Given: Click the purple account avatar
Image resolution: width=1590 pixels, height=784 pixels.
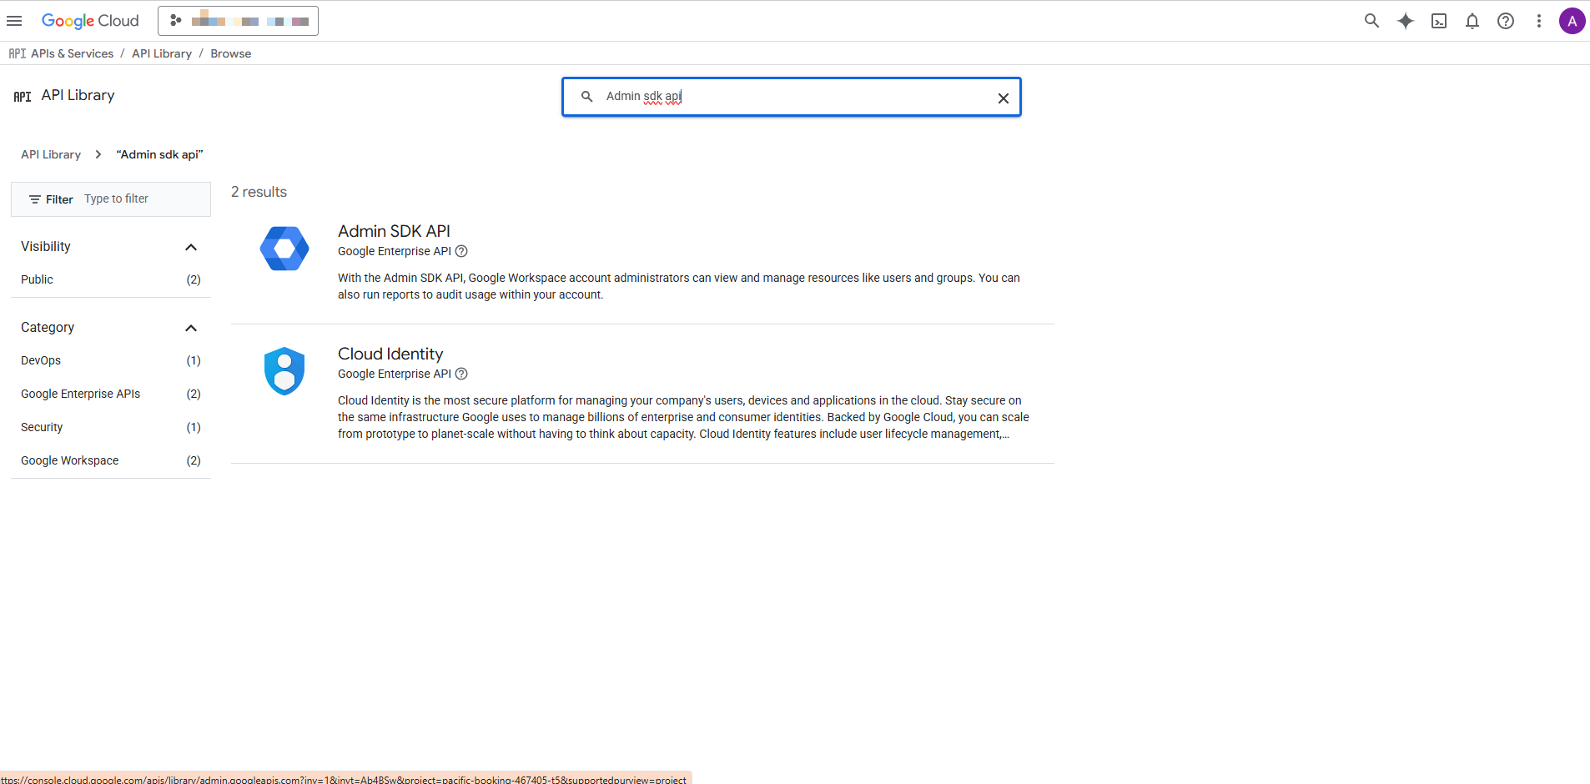Looking at the screenshot, I should pyautogui.click(x=1572, y=21).
